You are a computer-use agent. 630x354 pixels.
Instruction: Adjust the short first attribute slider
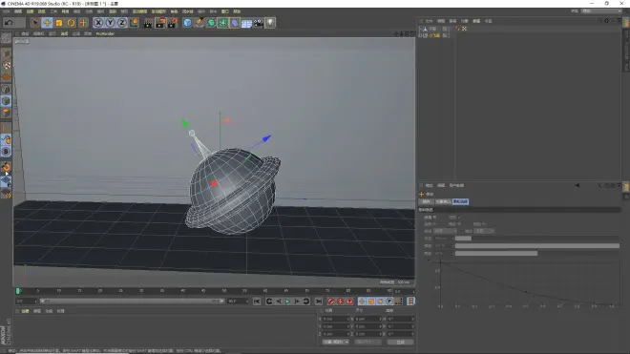pos(463,239)
